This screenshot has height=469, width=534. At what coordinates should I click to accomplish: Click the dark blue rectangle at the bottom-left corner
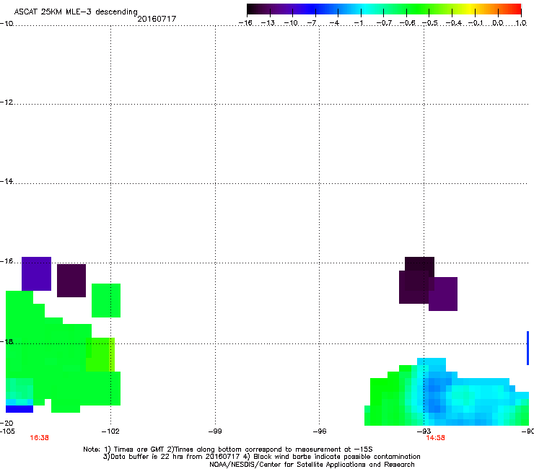19,408
